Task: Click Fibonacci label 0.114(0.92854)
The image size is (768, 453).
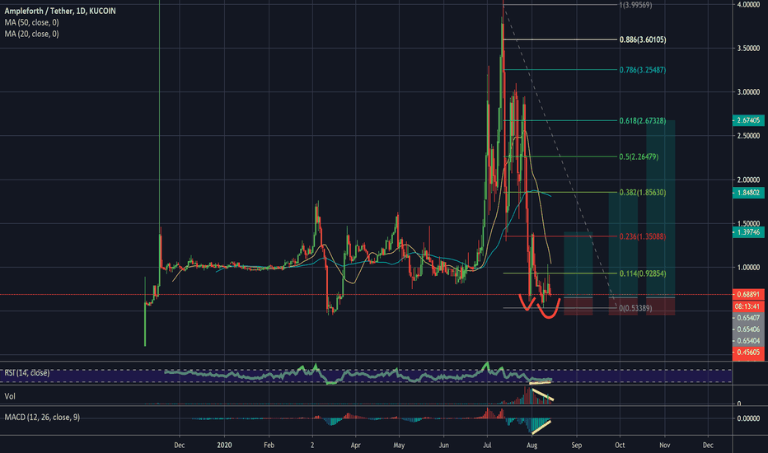Action: click(643, 273)
